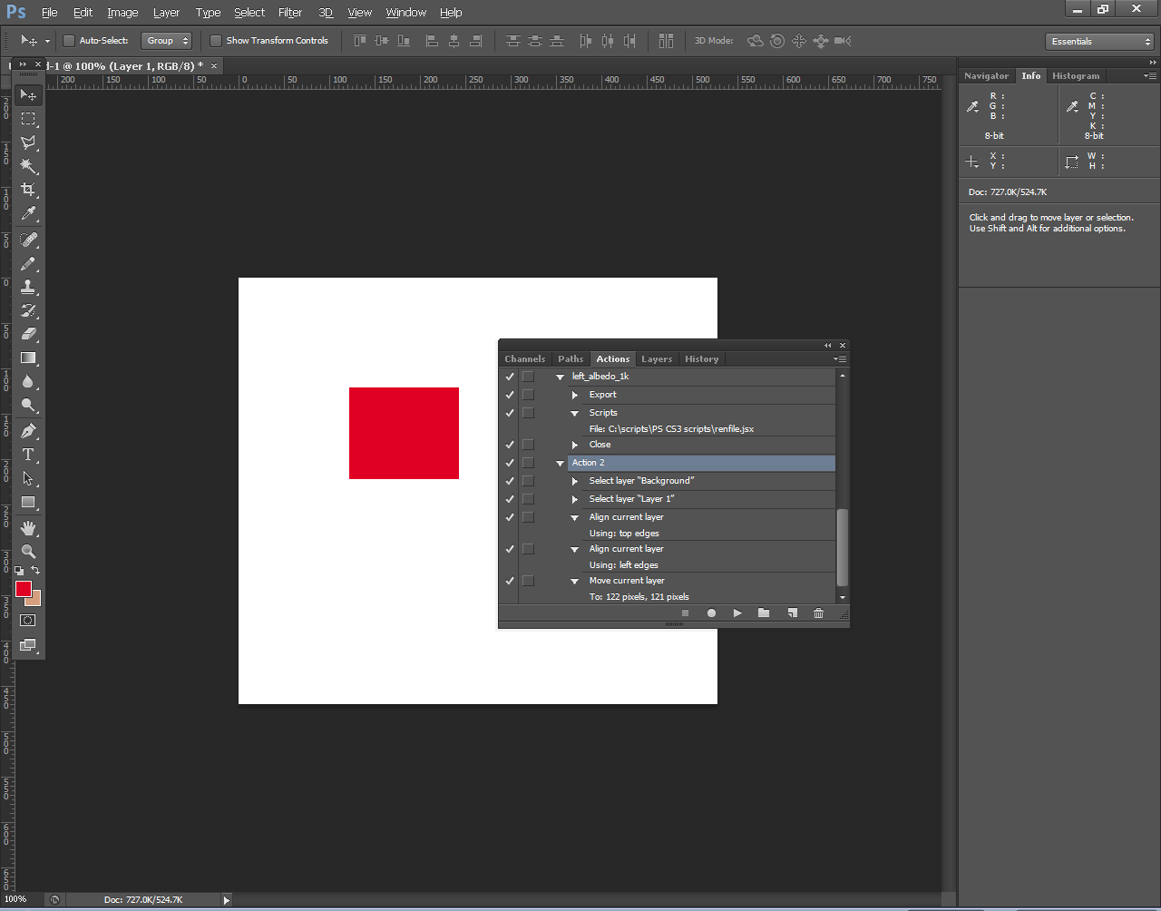Viewport: 1161px width, 911px height.
Task: Select the Gradient tool
Action: (28, 358)
